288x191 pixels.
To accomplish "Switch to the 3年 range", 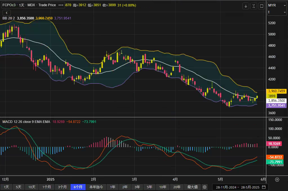I will point(137,187).
